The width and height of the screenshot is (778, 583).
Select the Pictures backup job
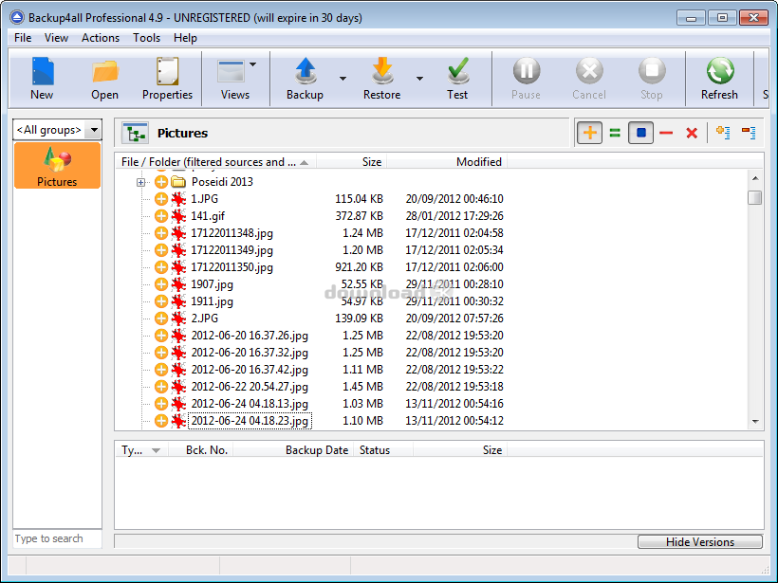click(57, 166)
